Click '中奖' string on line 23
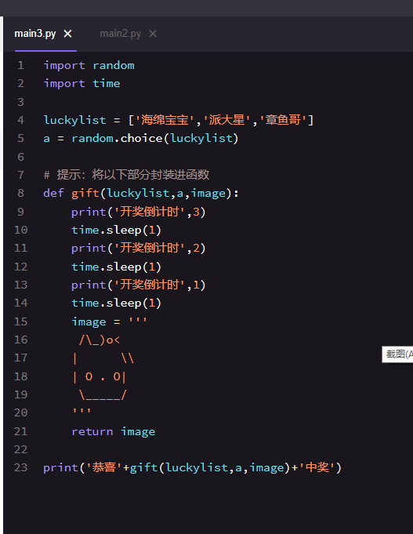This screenshot has height=534, width=413. (x=317, y=467)
